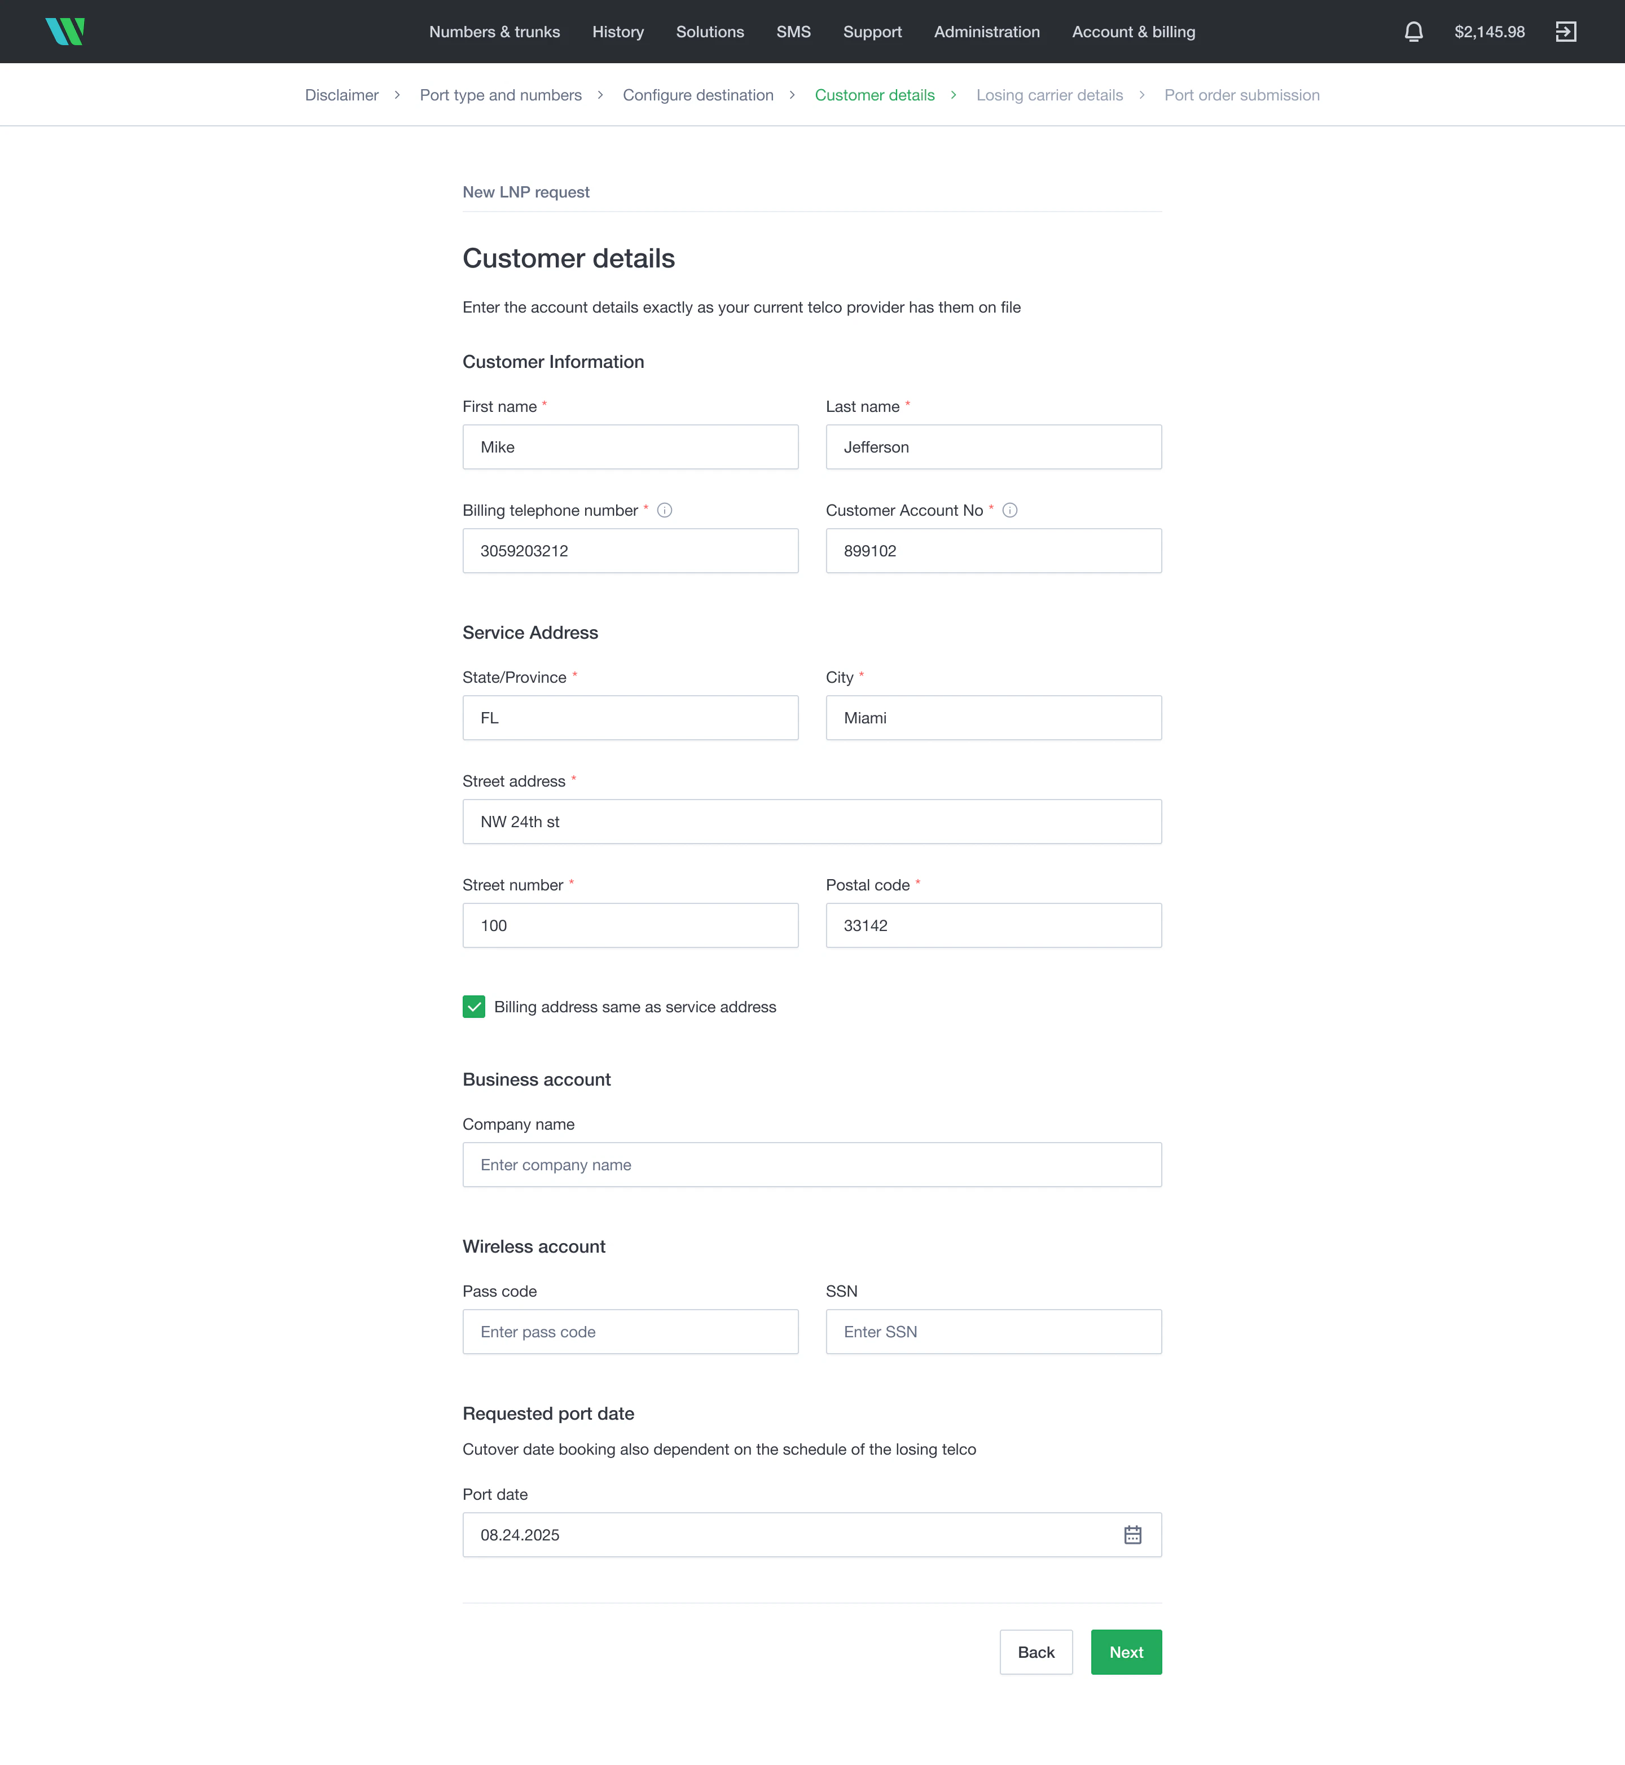Open the notifications bell icon
The width and height of the screenshot is (1625, 1765).
coord(1414,32)
